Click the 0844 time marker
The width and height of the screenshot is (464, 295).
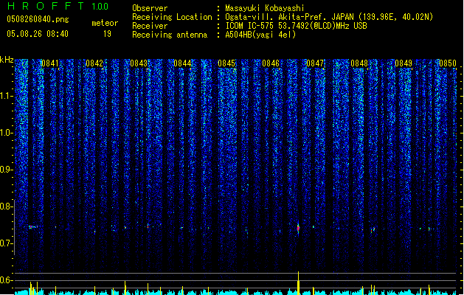click(x=182, y=63)
